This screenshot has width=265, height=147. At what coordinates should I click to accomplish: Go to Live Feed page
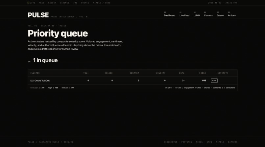(184, 15)
